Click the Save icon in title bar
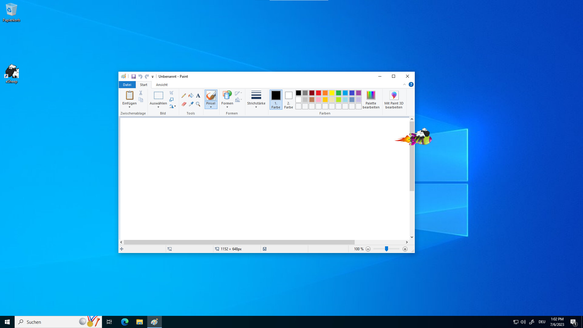Viewport: 583px width, 328px height. coord(133,77)
